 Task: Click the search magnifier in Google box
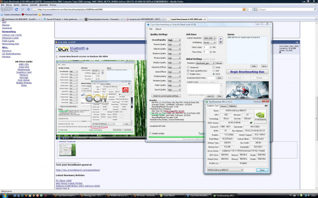click(315, 9)
